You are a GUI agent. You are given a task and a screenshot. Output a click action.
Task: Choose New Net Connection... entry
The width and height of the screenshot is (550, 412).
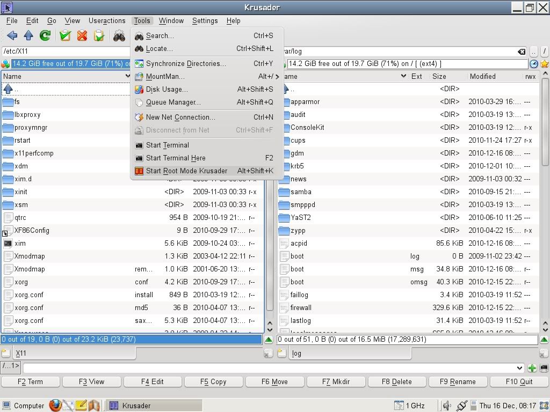click(x=207, y=117)
